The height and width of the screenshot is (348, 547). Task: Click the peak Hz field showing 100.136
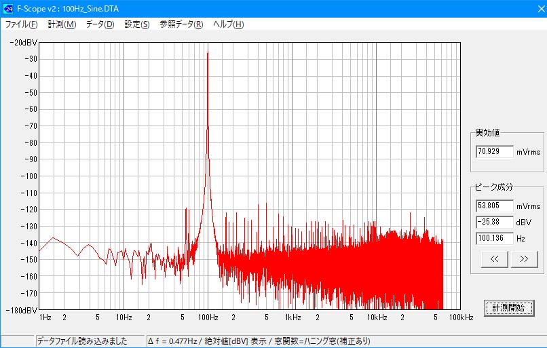coord(494,238)
